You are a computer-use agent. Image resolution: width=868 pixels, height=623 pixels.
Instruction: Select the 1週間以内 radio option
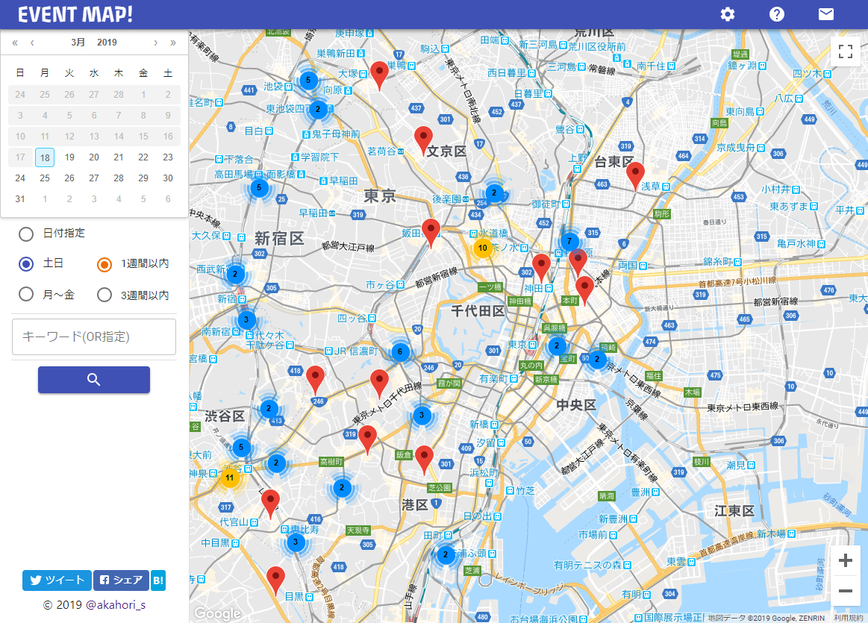[x=104, y=264]
